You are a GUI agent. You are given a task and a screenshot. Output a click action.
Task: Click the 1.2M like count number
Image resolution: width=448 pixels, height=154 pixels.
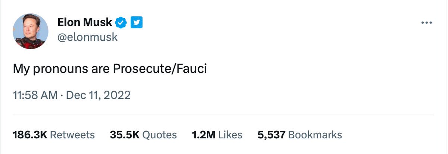click(x=203, y=135)
